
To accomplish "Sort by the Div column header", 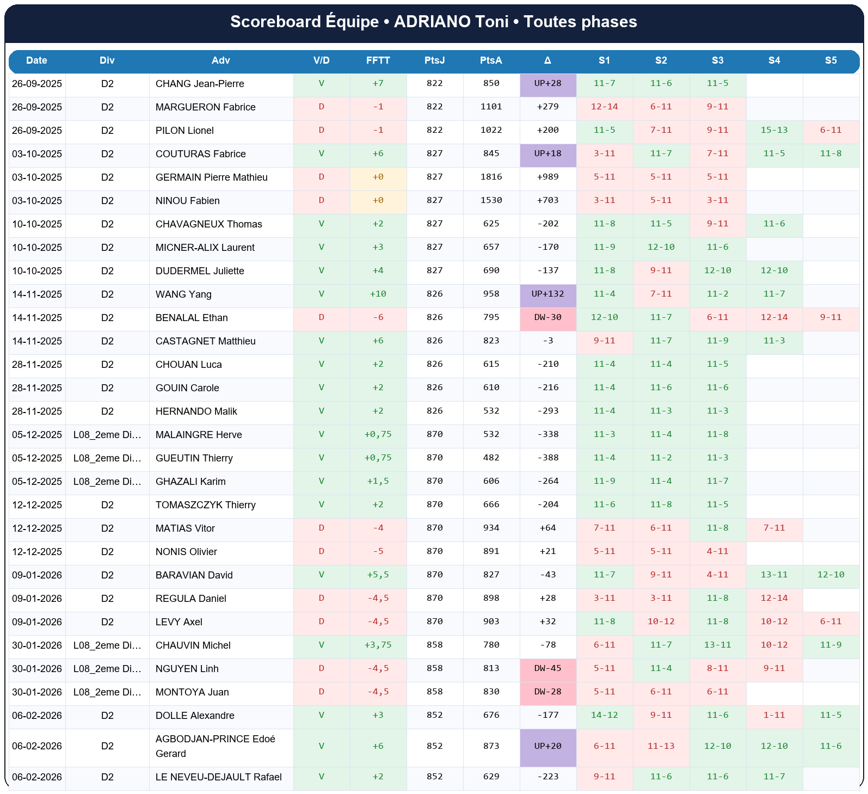I will (x=107, y=60).
